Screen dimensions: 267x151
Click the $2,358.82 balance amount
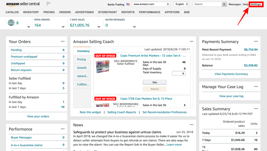pos(251,65)
